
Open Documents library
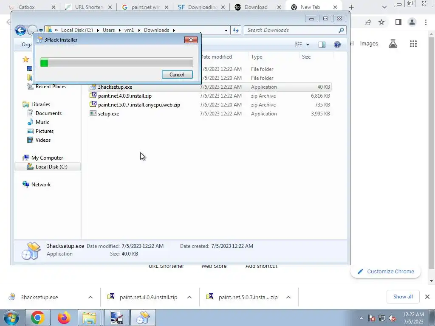coord(48,113)
